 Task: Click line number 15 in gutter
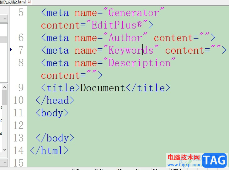tap(19, 163)
